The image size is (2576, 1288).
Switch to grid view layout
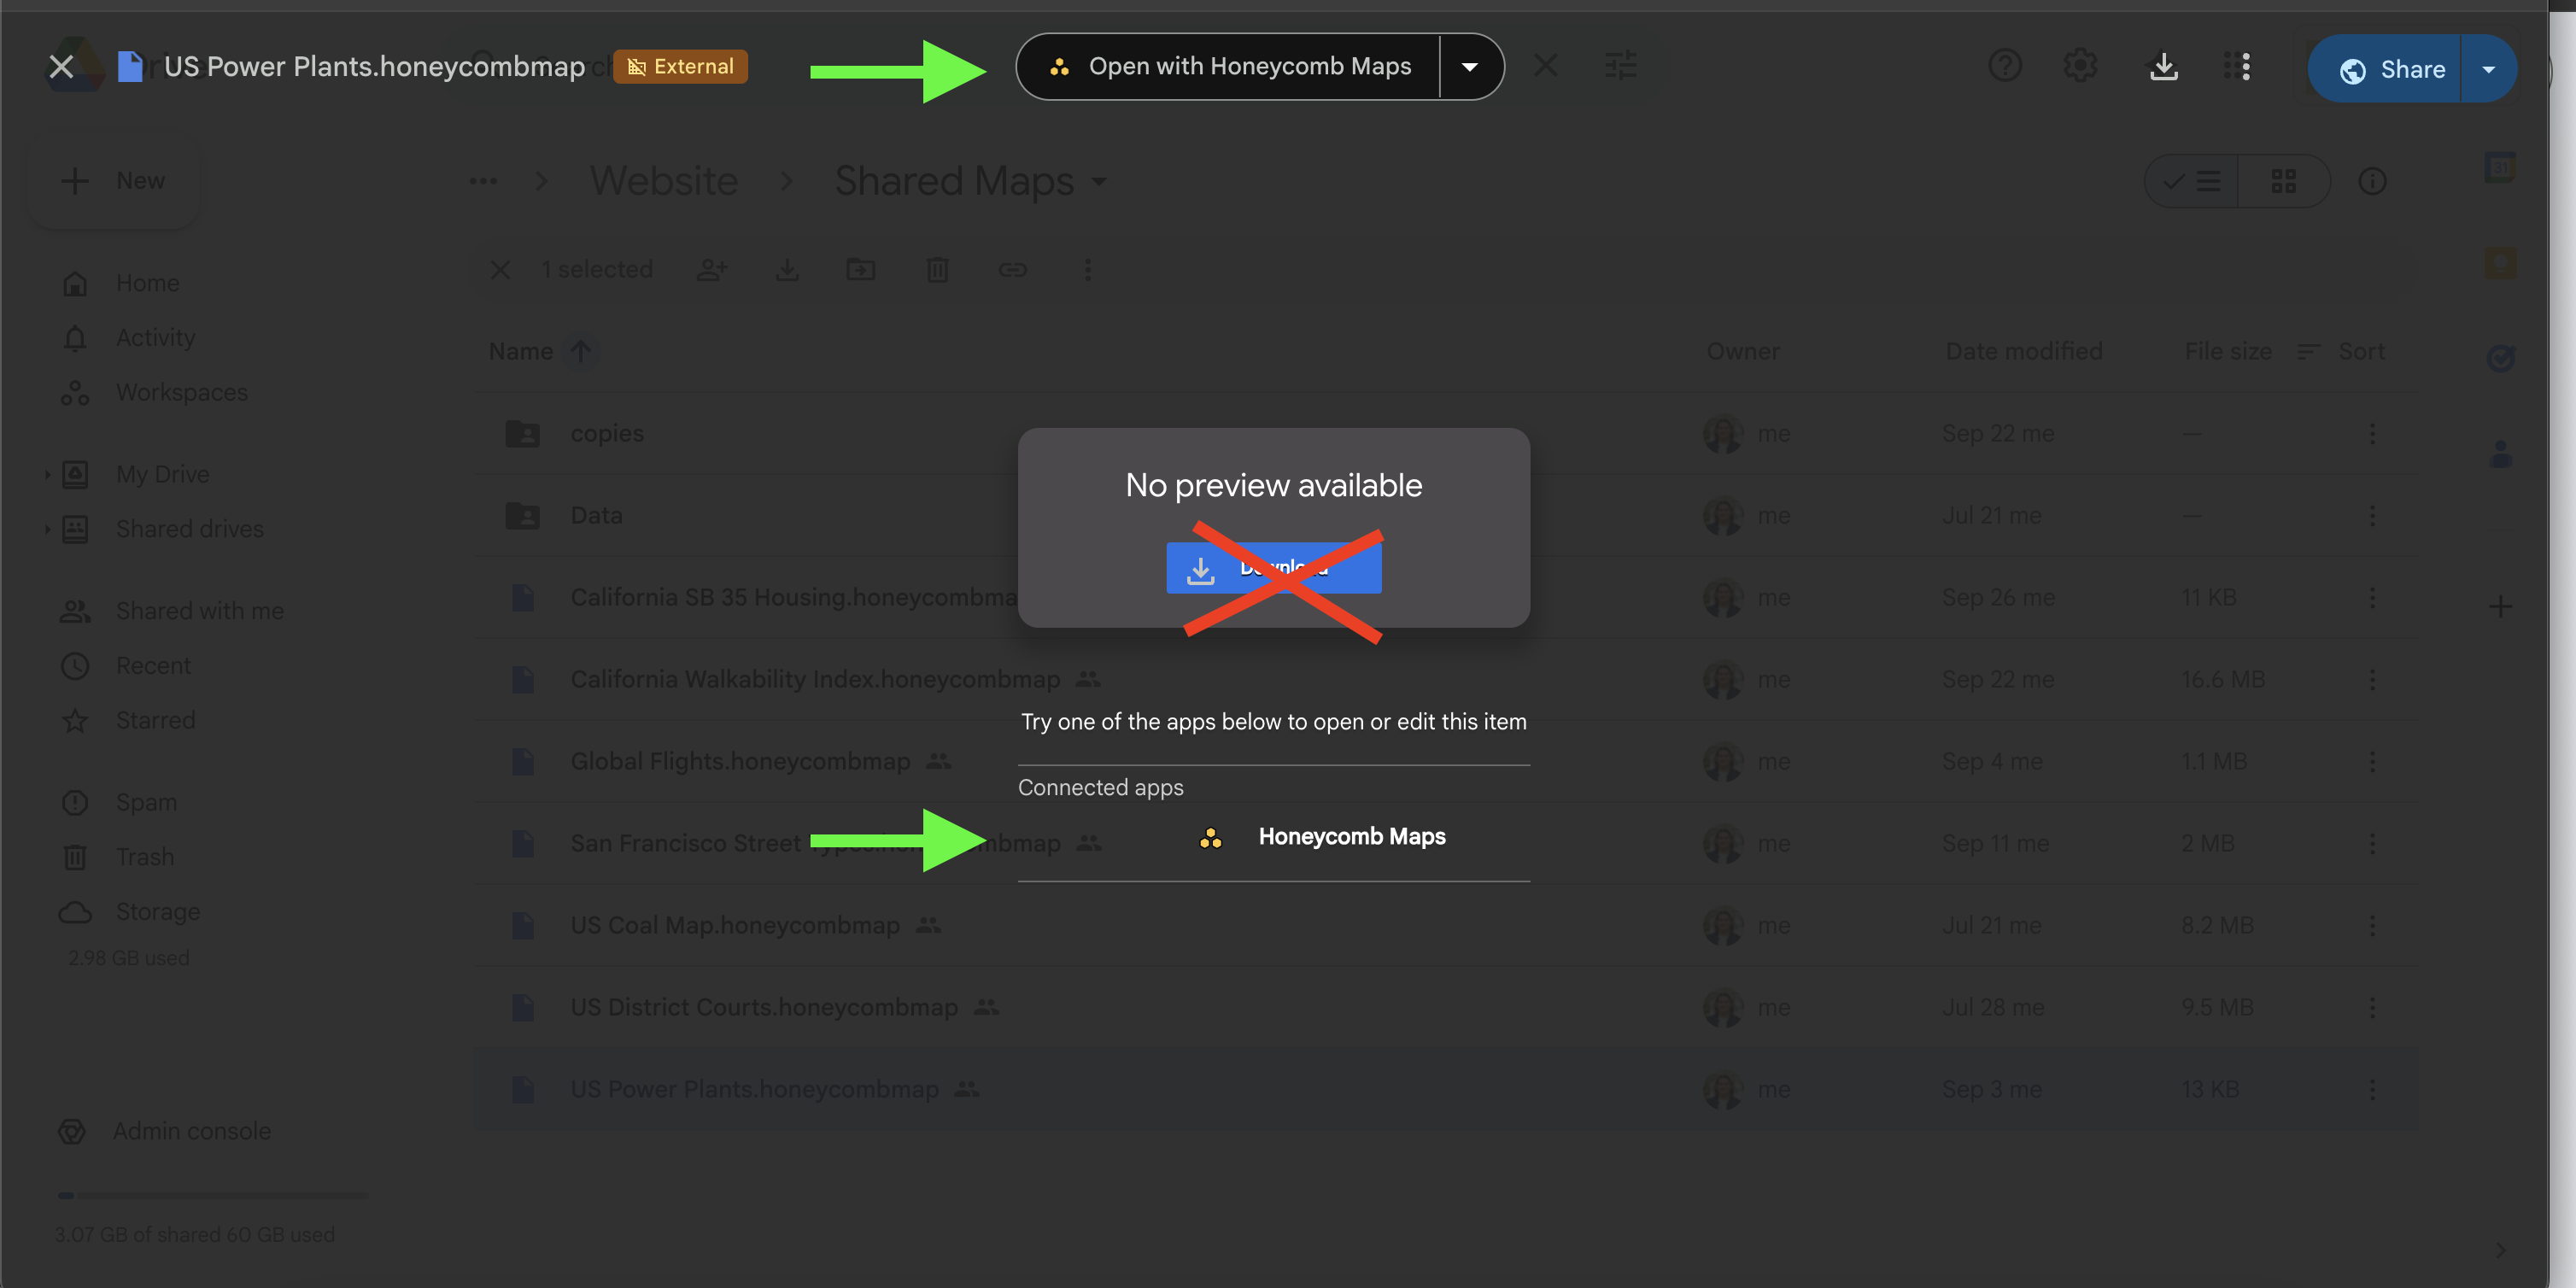pos(2285,181)
